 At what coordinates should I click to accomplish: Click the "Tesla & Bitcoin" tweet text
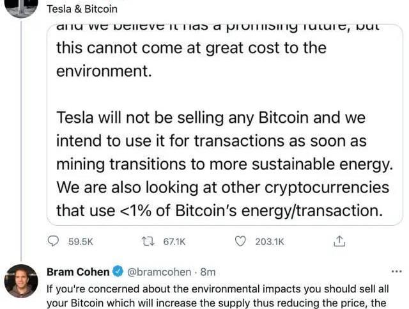tap(82, 10)
